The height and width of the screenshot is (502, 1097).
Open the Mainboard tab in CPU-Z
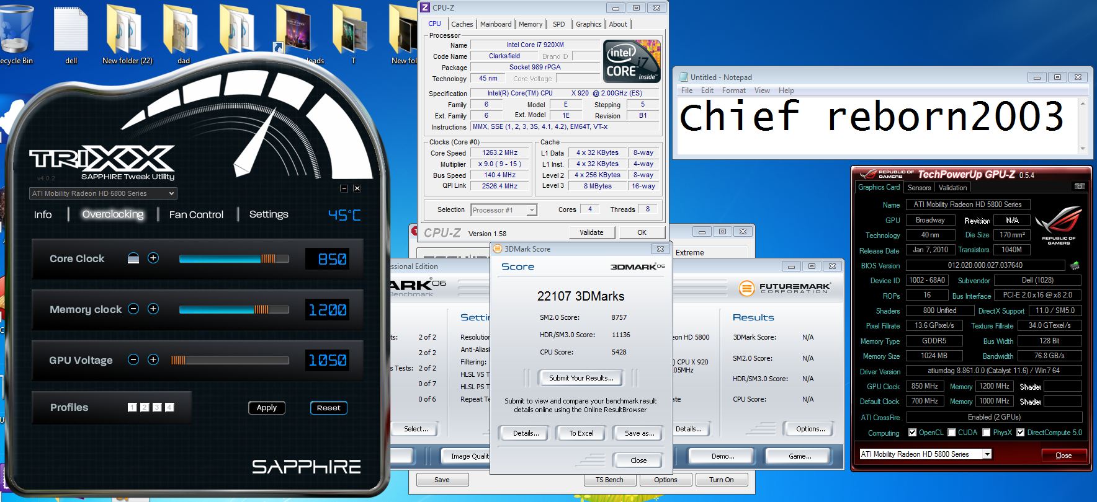point(496,24)
